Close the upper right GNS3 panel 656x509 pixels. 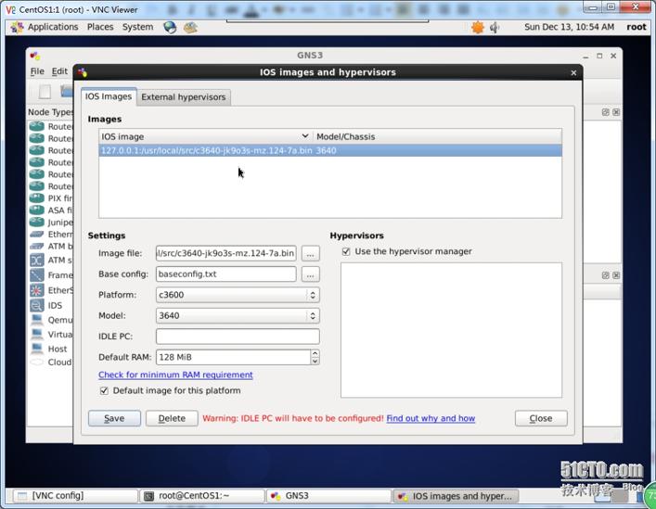616,112
